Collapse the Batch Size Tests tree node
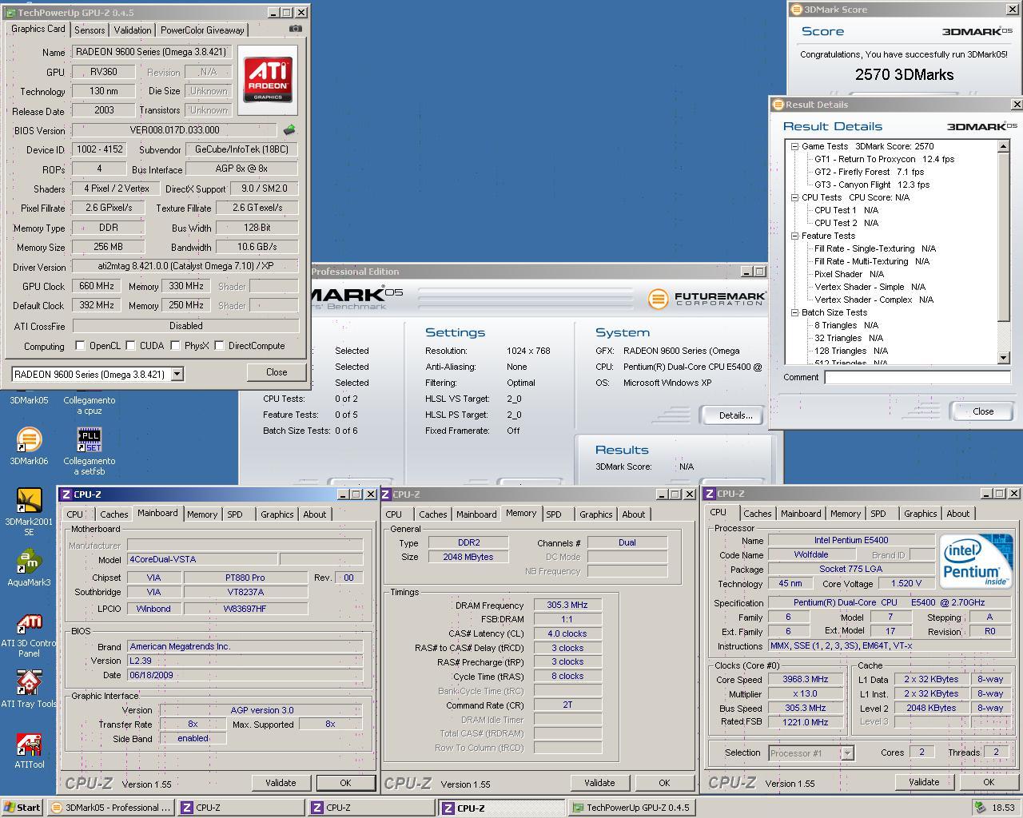1023x818 pixels. (x=794, y=312)
